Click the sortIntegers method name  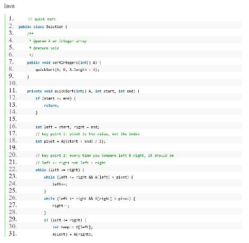(65, 62)
